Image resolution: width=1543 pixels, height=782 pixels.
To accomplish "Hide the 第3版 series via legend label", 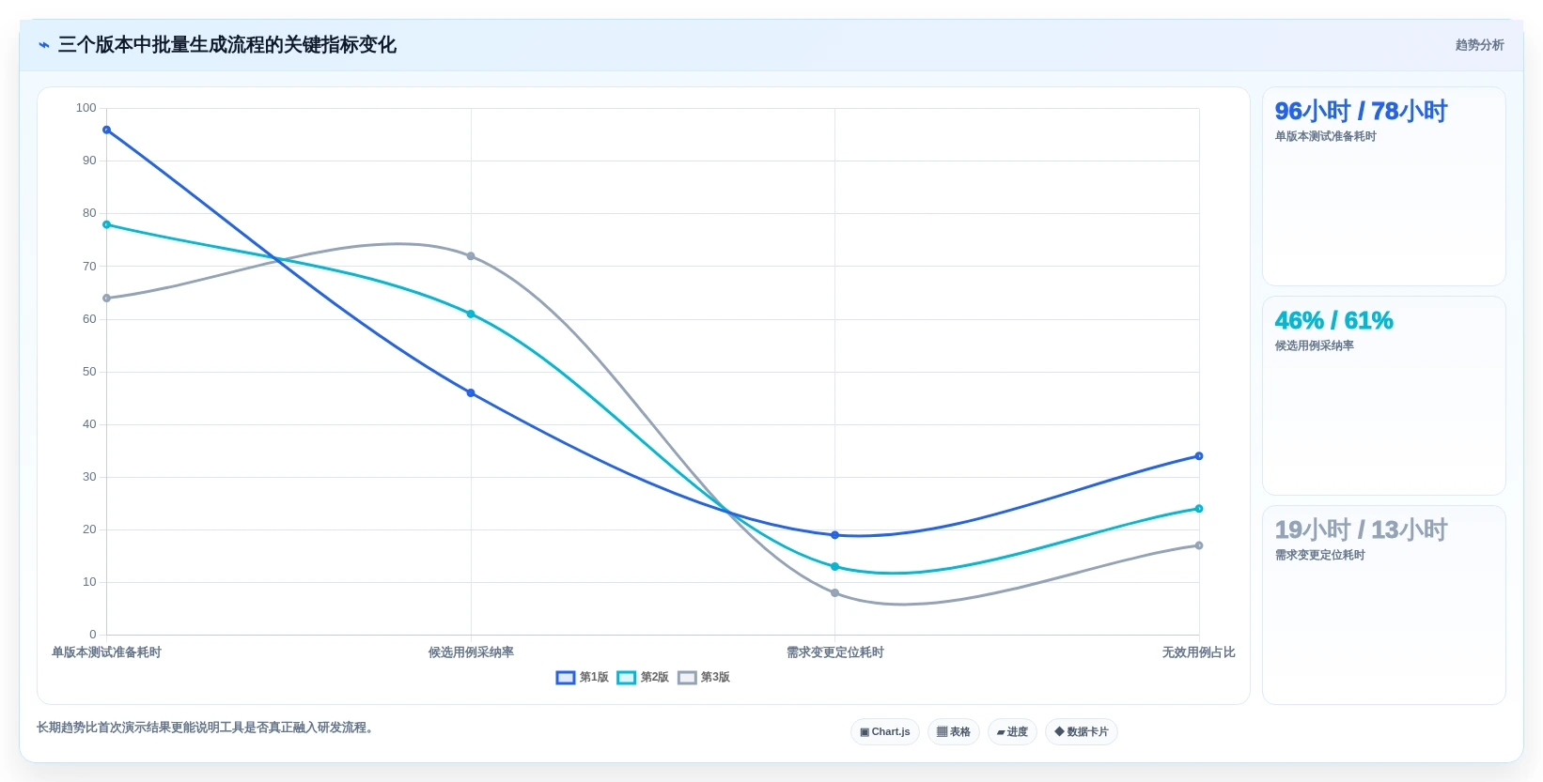I will tap(715, 678).
